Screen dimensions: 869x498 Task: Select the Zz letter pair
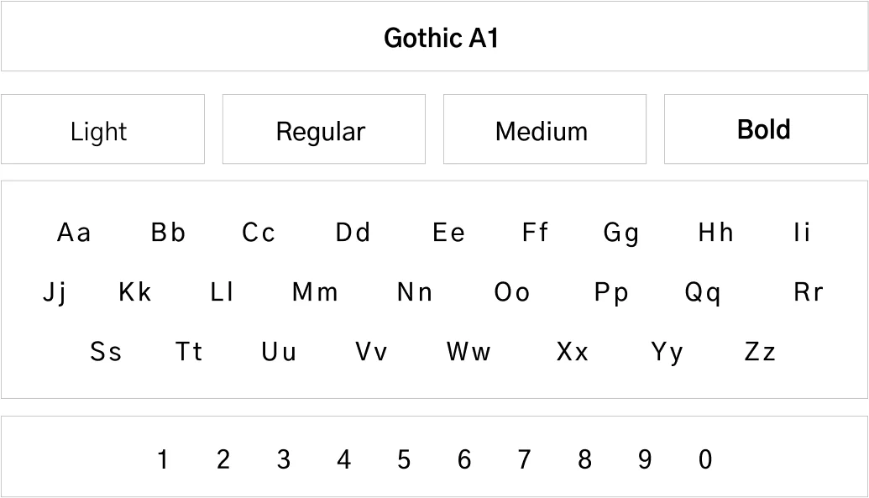point(760,352)
